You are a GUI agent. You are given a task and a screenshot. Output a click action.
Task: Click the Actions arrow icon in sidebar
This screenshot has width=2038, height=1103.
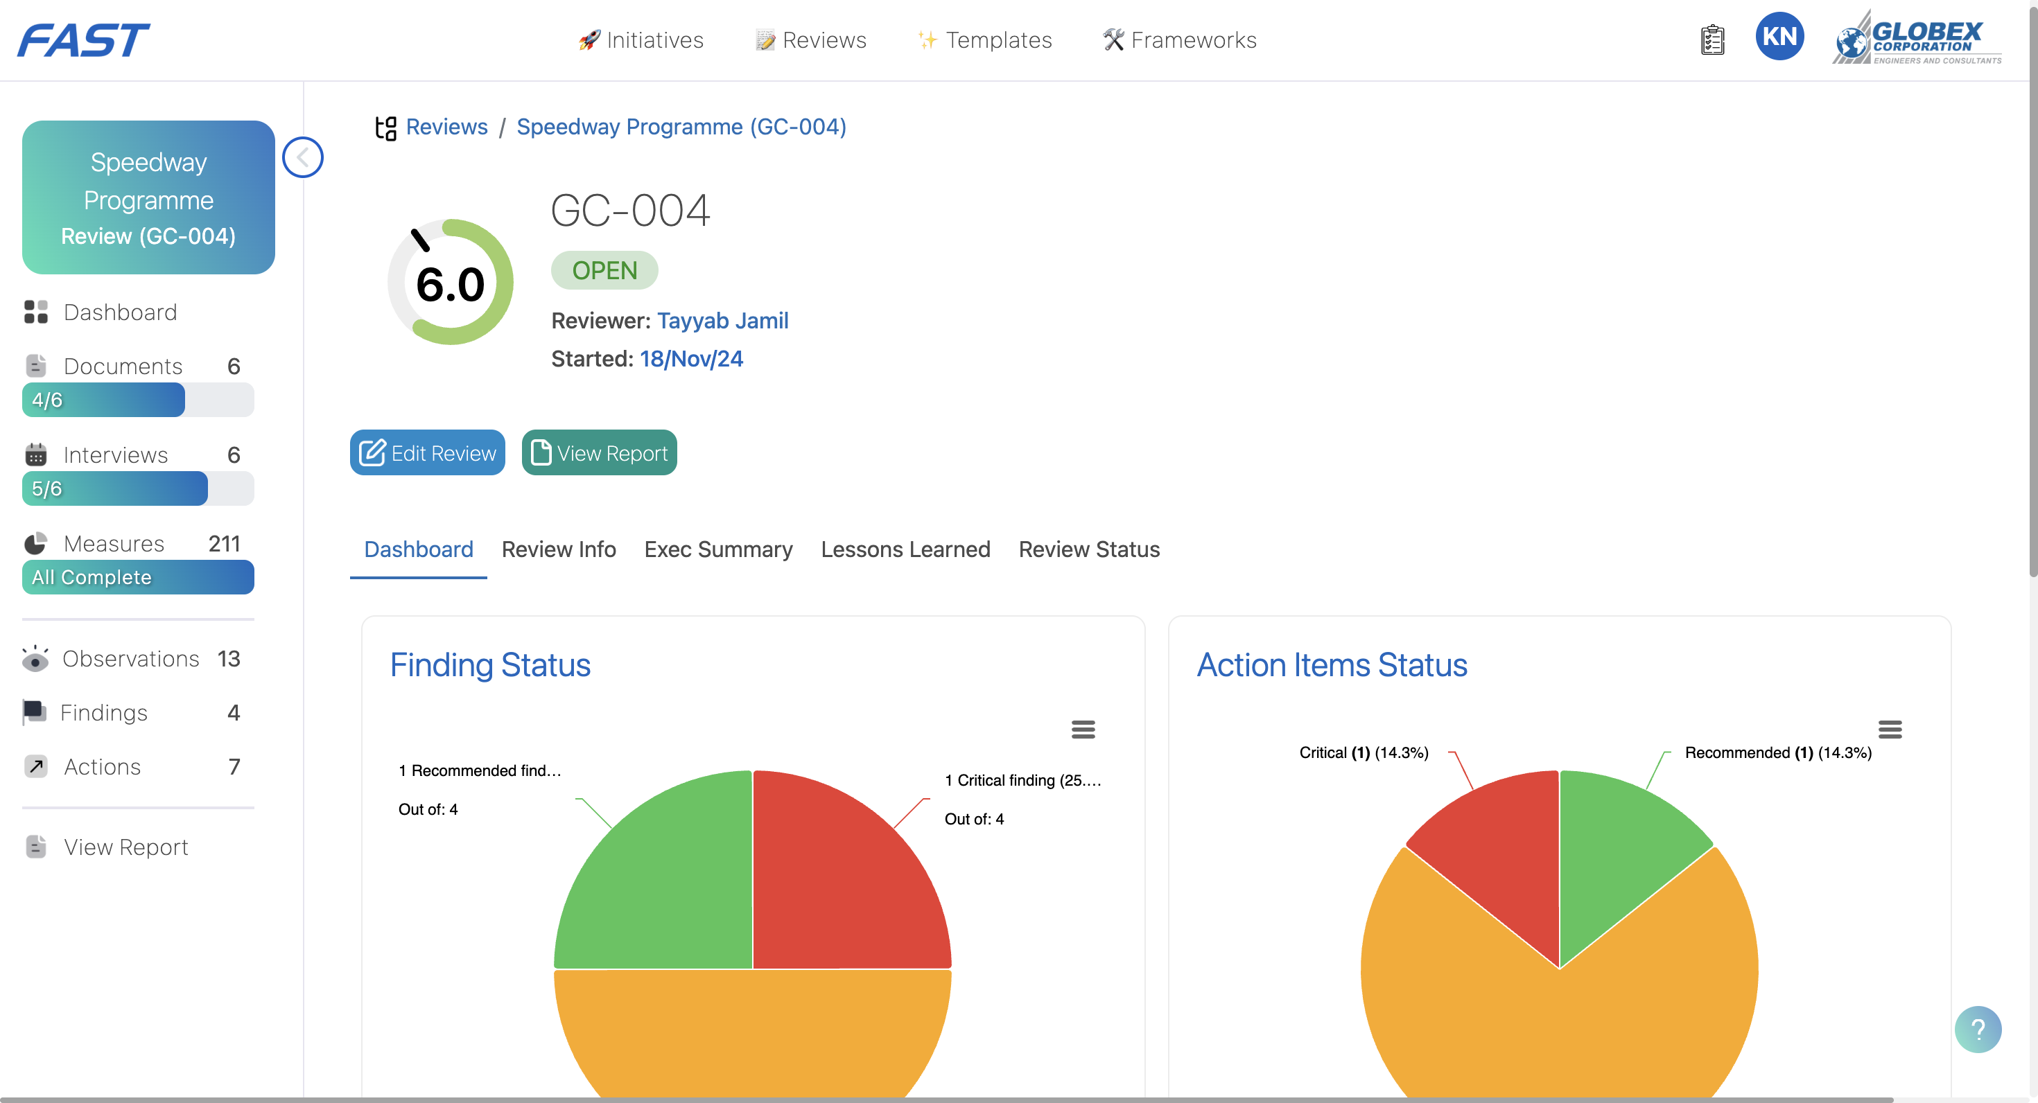click(35, 766)
